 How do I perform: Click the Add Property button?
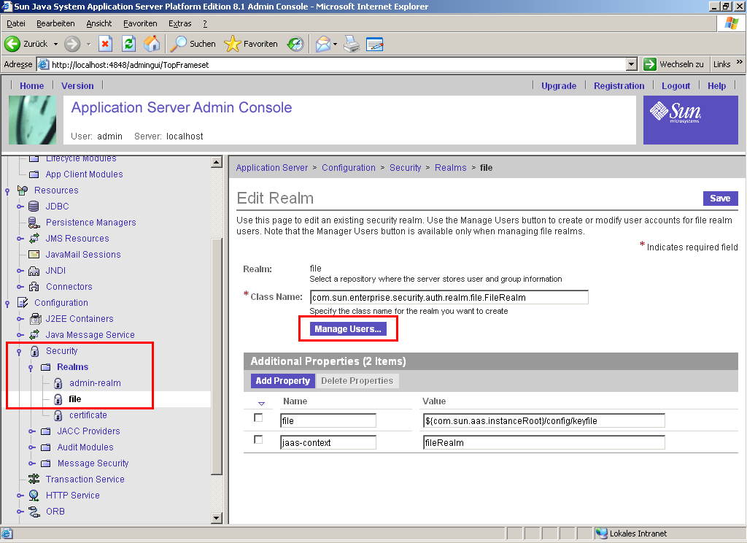[x=282, y=381]
